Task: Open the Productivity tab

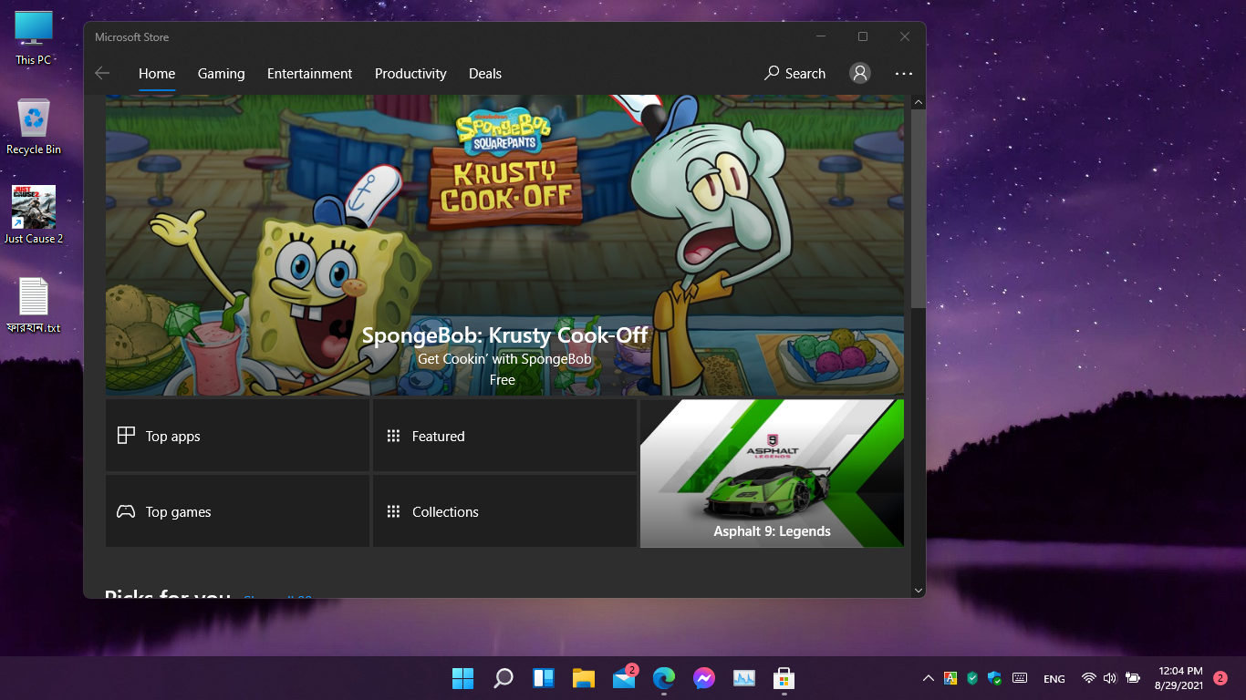Action: pyautogui.click(x=410, y=74)
